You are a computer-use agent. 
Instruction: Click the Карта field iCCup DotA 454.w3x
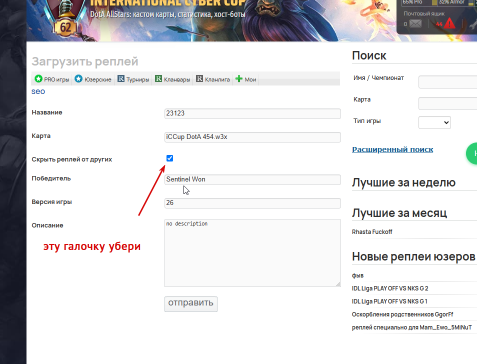tap(252, 137)
